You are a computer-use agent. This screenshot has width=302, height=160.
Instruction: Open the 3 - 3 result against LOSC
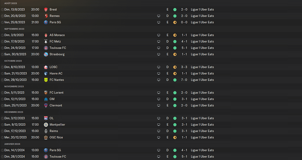coord(184,67)
